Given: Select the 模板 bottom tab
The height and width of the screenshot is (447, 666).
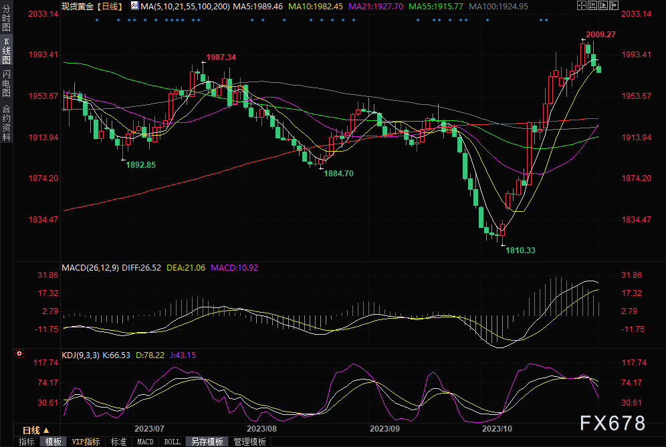Looking at the screenshot, I should click(53, 442).
